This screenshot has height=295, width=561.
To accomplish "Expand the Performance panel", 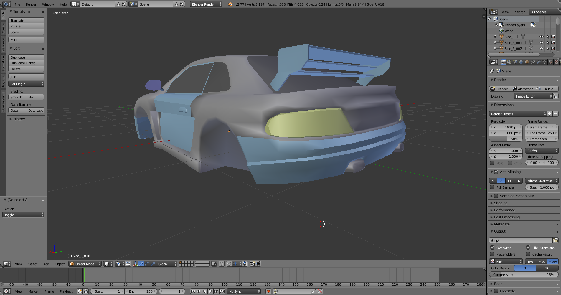I will 504,210.
